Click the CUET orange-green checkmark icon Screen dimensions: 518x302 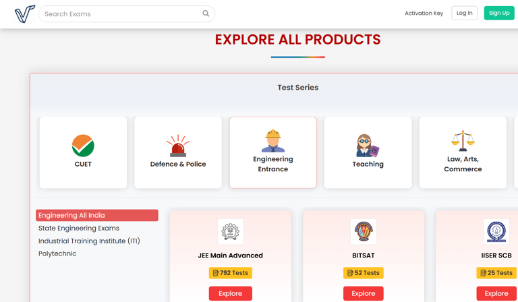(83, 146)
